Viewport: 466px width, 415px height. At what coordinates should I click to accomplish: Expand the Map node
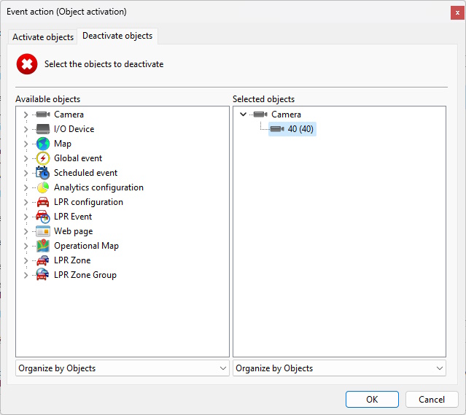(26, 144)
